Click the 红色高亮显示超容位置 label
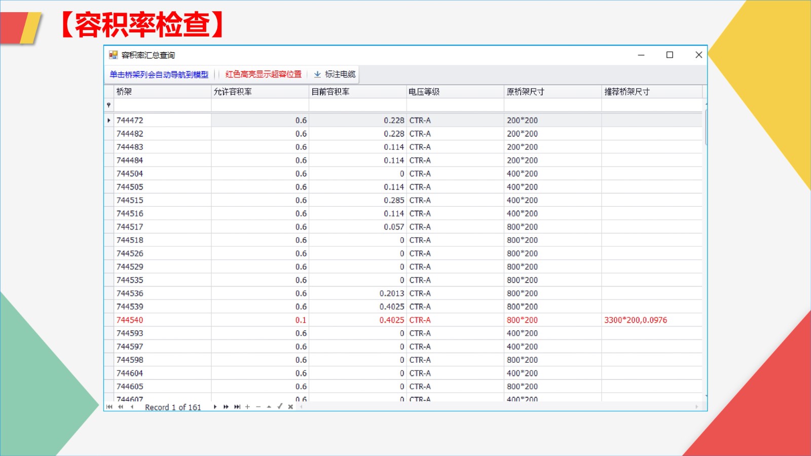The image size is (811, 456). (x=263, y=74)
